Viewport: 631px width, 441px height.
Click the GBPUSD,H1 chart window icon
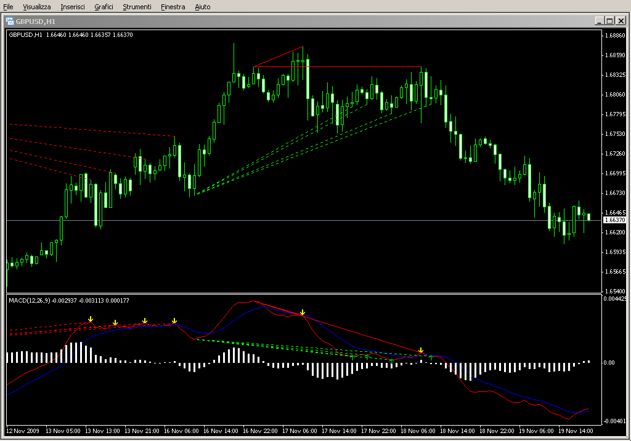click(10, 22)
